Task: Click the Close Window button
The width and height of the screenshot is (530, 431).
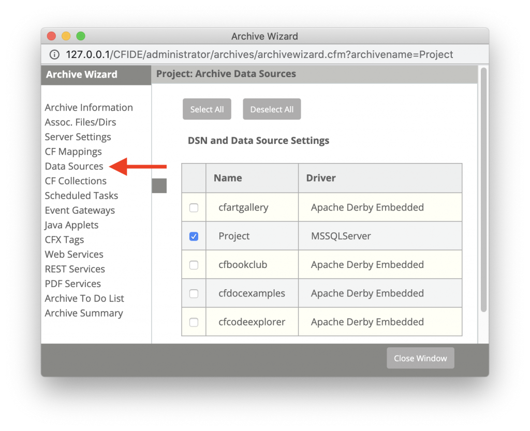Action: [x=420, y=358]
